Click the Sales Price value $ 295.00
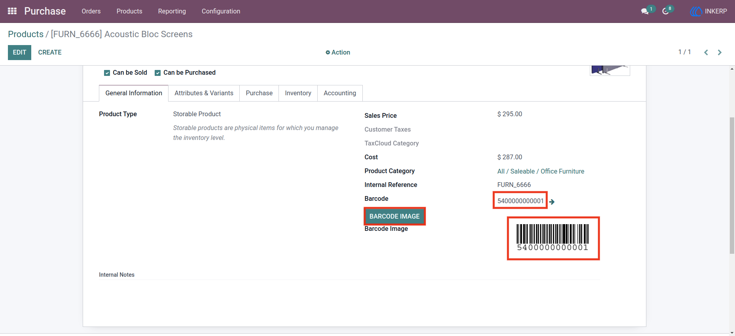The width and height of the screenshot is (735, 336). point(510,114)
